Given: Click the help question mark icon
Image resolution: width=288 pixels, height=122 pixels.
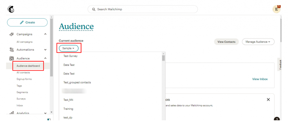Looking at the screenshot, I should (277, 119).
